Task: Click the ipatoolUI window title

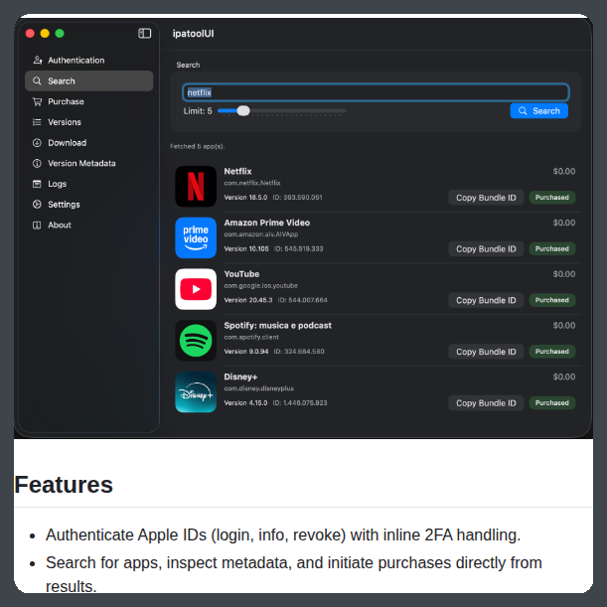Action: (x=193, y=34)
